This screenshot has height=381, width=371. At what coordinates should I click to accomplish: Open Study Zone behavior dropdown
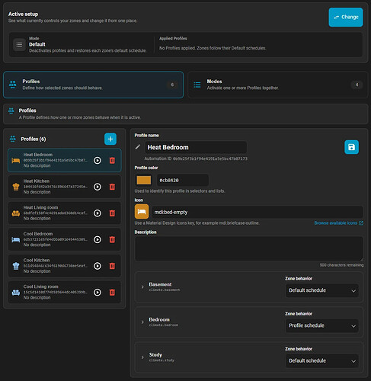(x=322, y=360)
